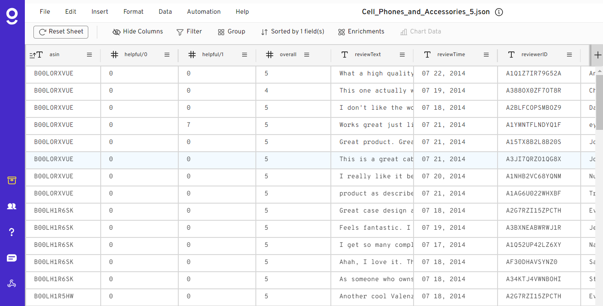Image resolution: width=603 pixels, height=306 pixels.
Task: Open the library box icon in sidebar
Action: (x=12, y=180)
